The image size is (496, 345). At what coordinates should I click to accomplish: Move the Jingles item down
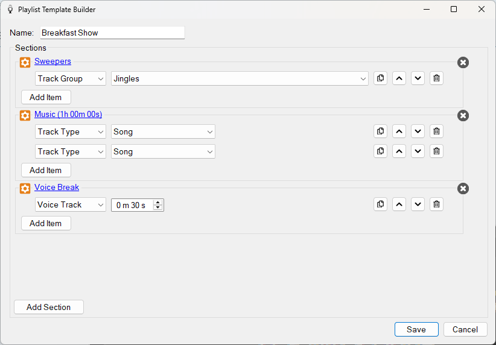pos(418,78)
